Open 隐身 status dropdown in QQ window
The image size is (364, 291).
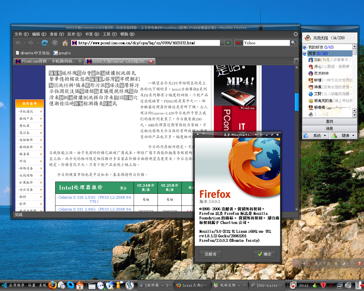pos(344,136)
